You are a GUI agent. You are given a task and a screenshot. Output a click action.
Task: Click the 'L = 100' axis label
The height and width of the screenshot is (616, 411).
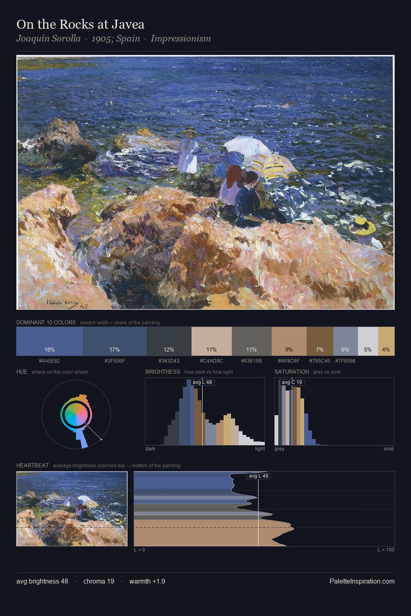(386, 550)
